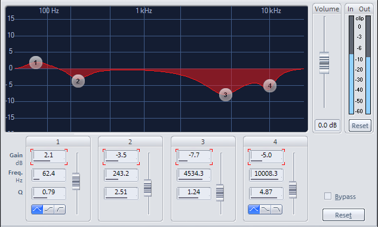Screen dimensions: 378x227
Task: Click the band 3 Q field showing 1.24
Action: (x=194, y=194)
